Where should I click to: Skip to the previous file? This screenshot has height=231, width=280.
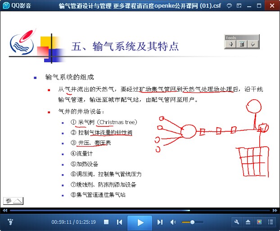pos(119,222)
